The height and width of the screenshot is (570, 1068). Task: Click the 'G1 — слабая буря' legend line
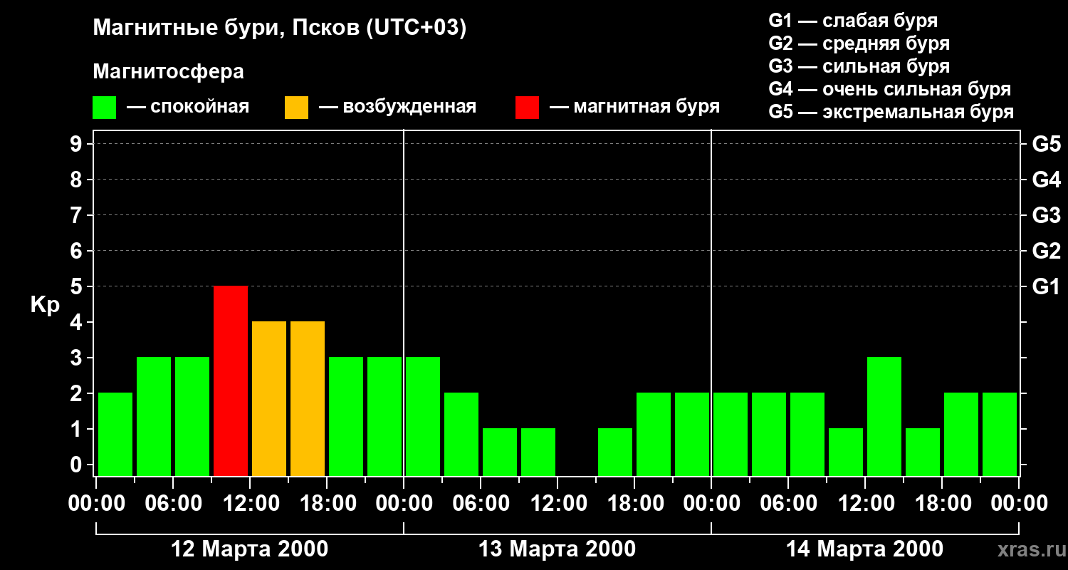coord(853,21)
